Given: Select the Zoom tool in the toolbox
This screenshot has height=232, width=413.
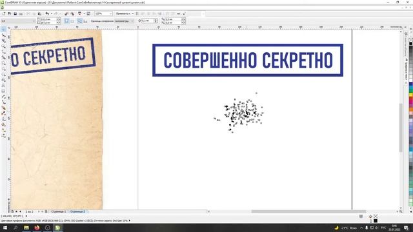Looking at the screenshot, I should pos(4,46).
